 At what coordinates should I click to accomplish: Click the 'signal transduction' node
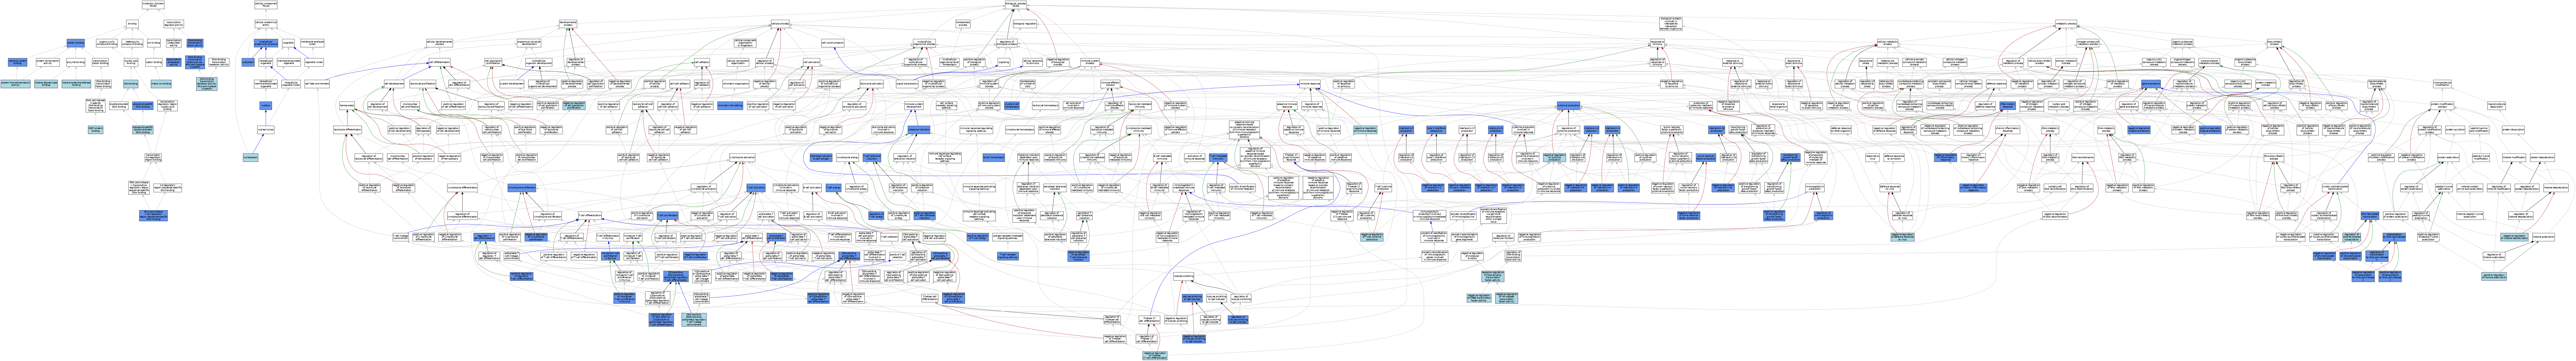(x=907, y=84)
